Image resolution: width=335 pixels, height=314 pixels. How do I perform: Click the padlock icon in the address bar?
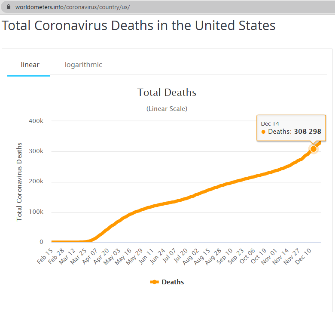pos(8,7)
